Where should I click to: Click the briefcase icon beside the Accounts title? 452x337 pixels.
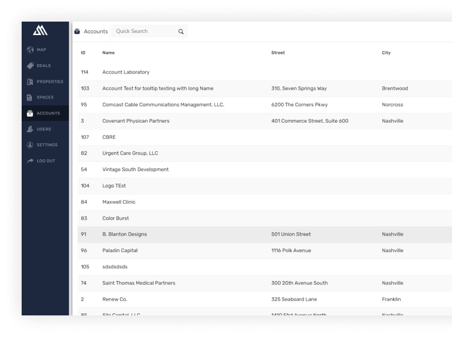pos(77,31)
